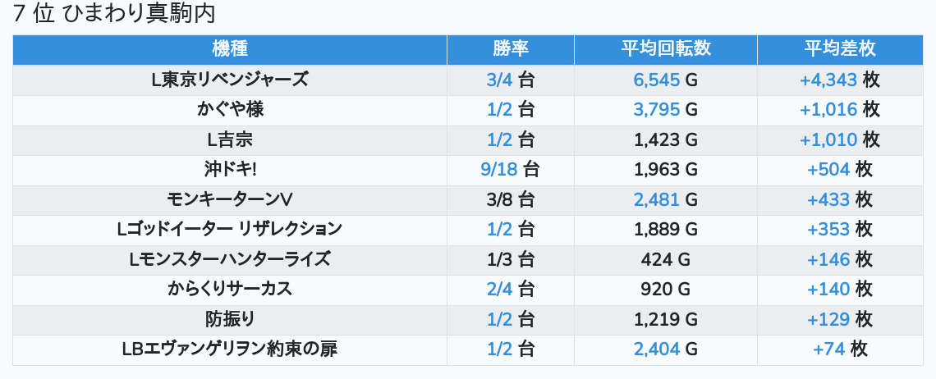Select the Lモンスターハンターライズ row
The width and height of the screenshot is (936, 379).
(468, 260)
